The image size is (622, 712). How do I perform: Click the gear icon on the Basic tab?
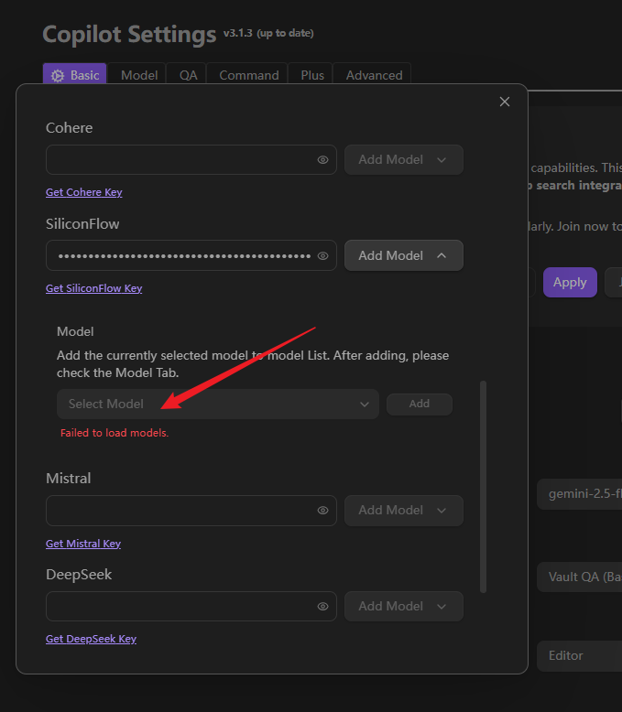(58, 76)
